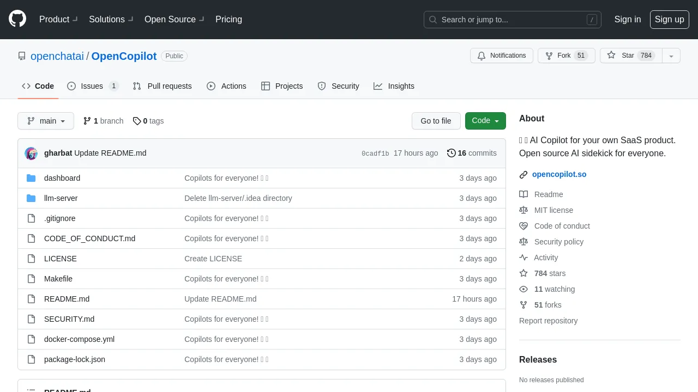The width and height of the screenshot is (698, 392).
Task: Open the docker-compose.yml file
Action: click(79, 339)
